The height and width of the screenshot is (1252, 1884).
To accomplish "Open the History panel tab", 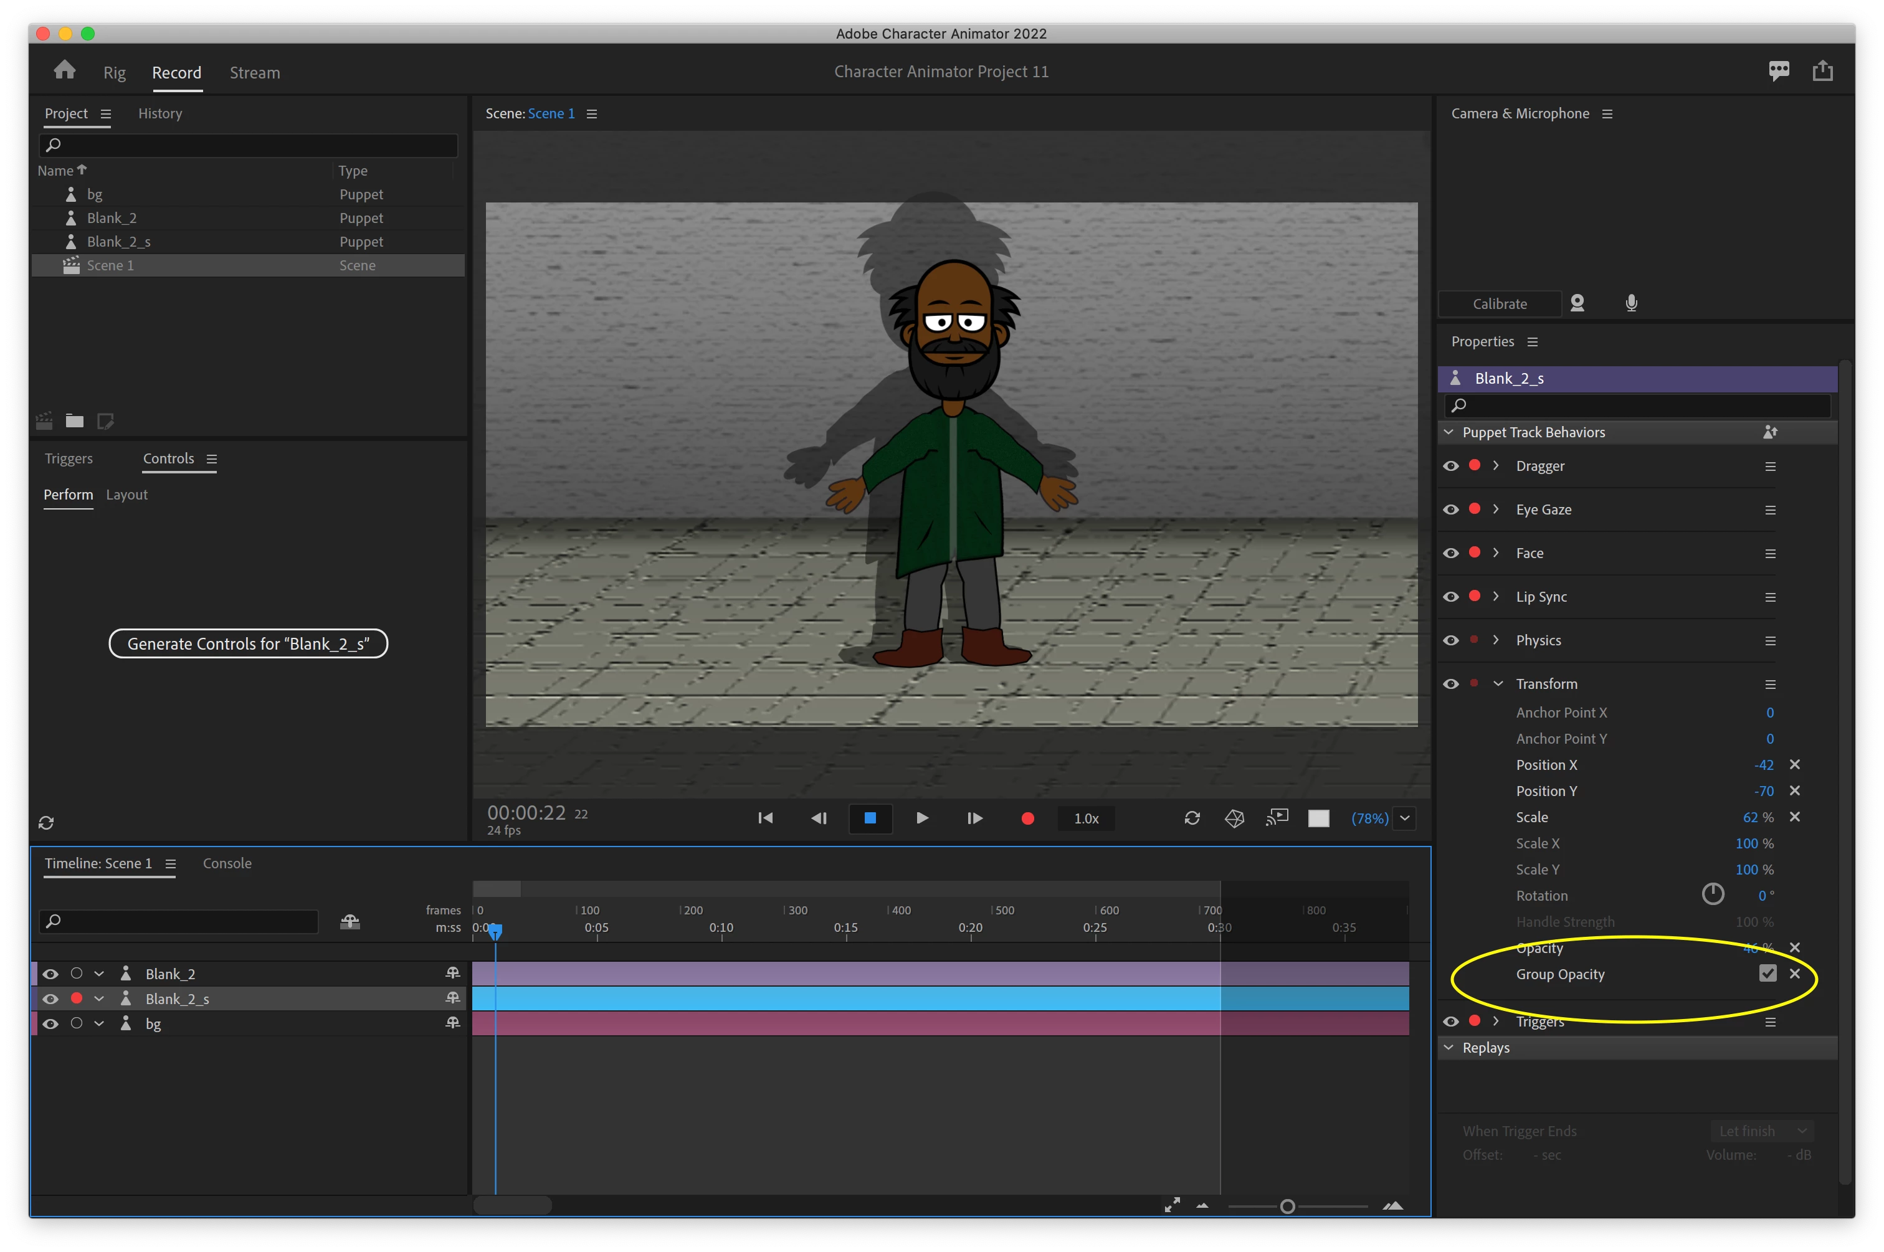I will click(x=159, y=113).
